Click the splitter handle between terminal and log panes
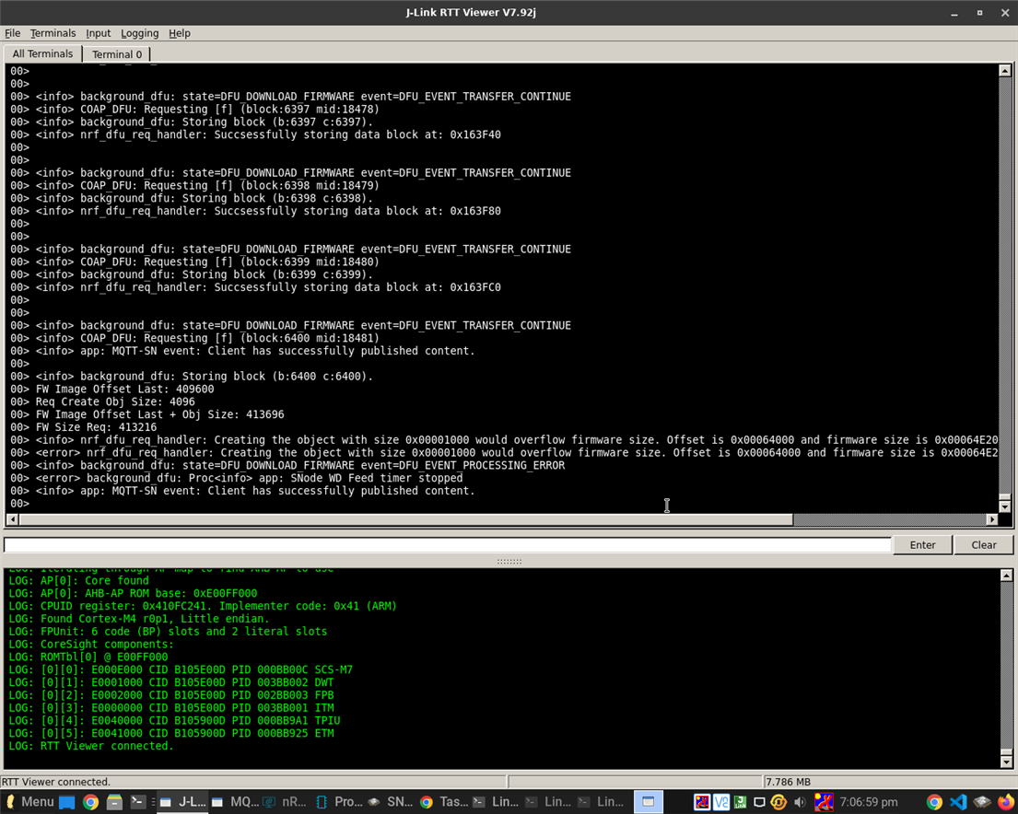Image resolution: width=1018 pixels, height=814 pixels. (509, 561)
